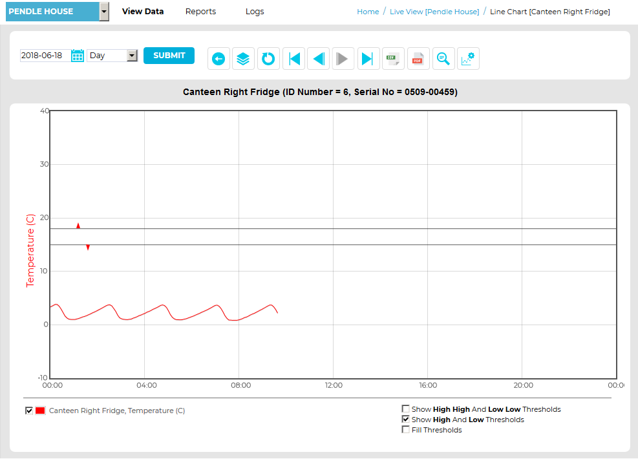Expand the Pendle House site dropdown
The width and height of the screenshot is (638, 459).
[103, 12]
